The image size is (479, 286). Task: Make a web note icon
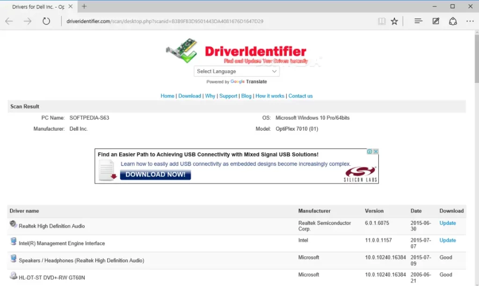tap(435, 21)
